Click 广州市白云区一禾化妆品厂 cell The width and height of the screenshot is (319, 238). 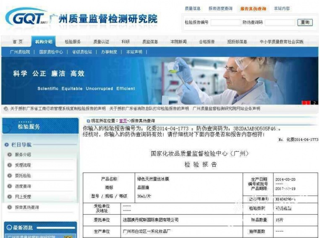coord(146,231)
